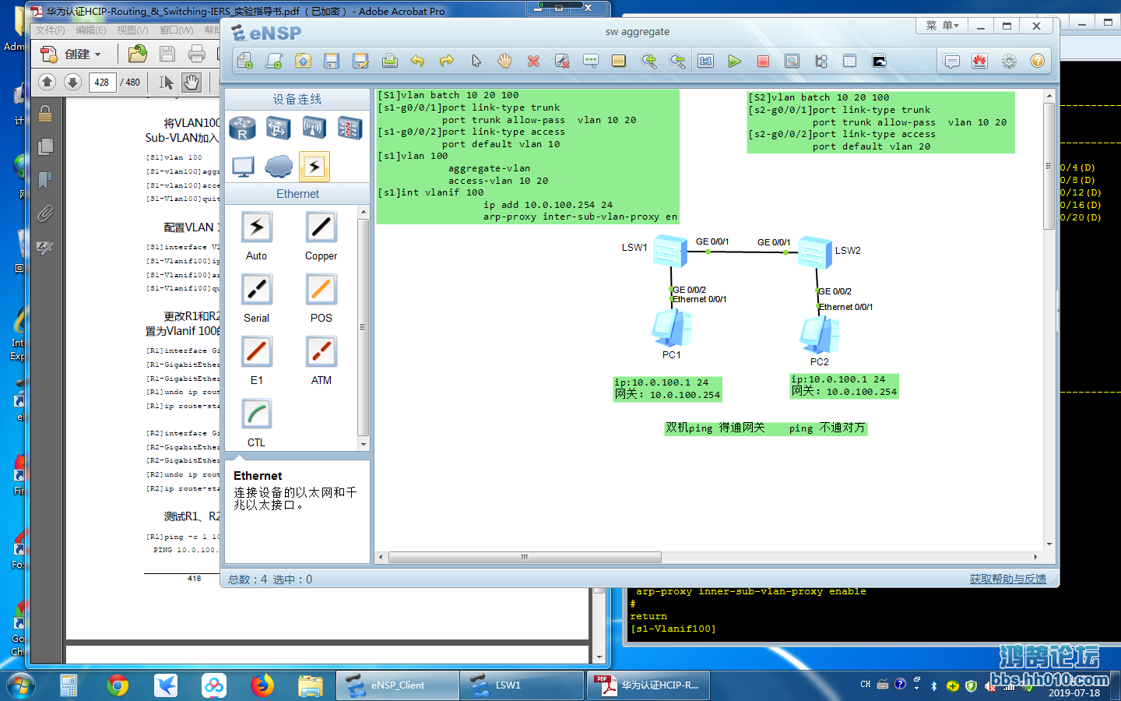Stop devices with the red stop button

tap(763, 61)
